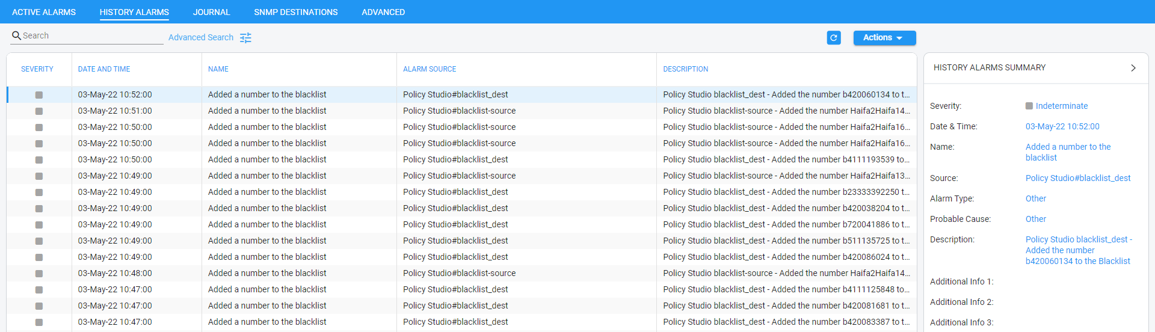The height and width of the screenshot is (332, 1155).
Task: Click the Additional Info 1 label
Action: (961, 281)
